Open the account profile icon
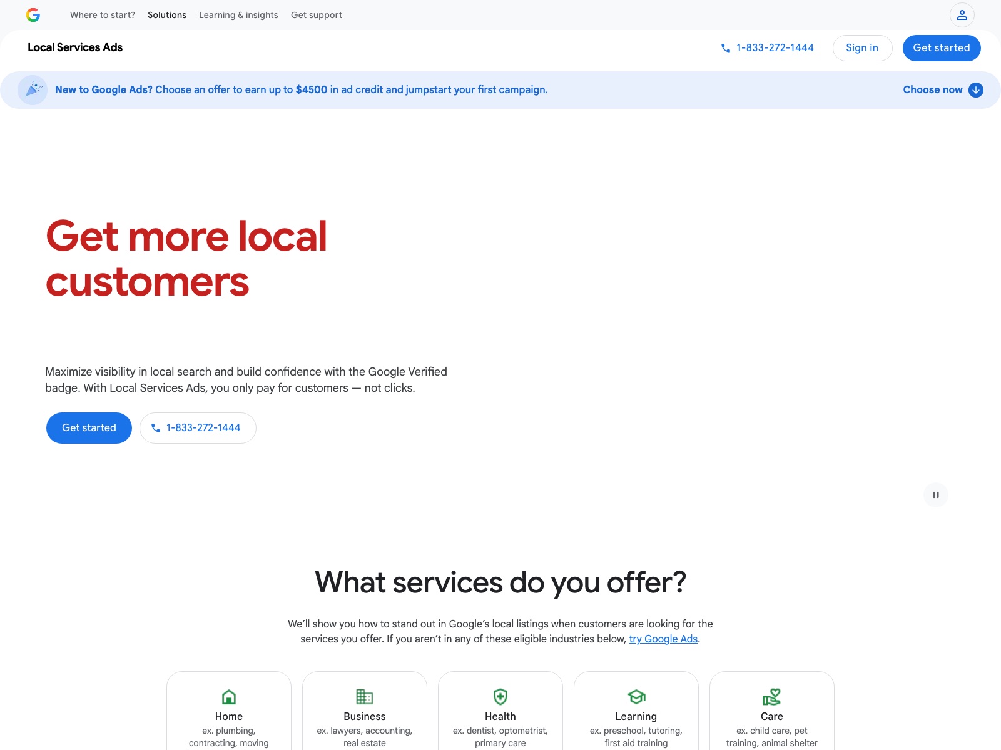 [x=962, y=15]
